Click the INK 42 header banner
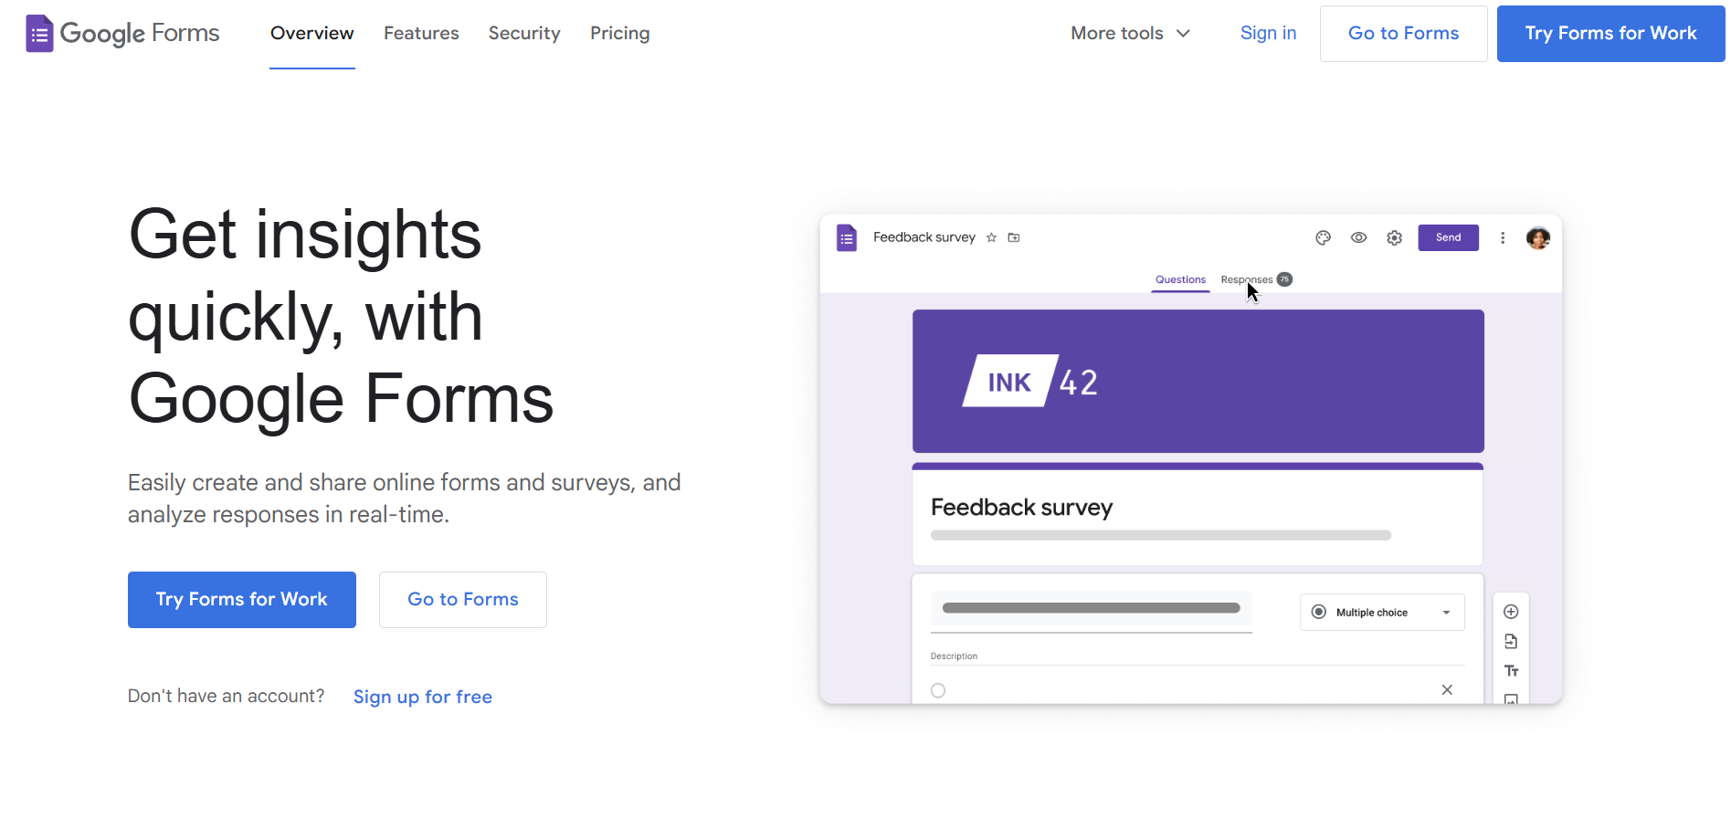Viewport: 1731px width, 819px height. 1198,381
